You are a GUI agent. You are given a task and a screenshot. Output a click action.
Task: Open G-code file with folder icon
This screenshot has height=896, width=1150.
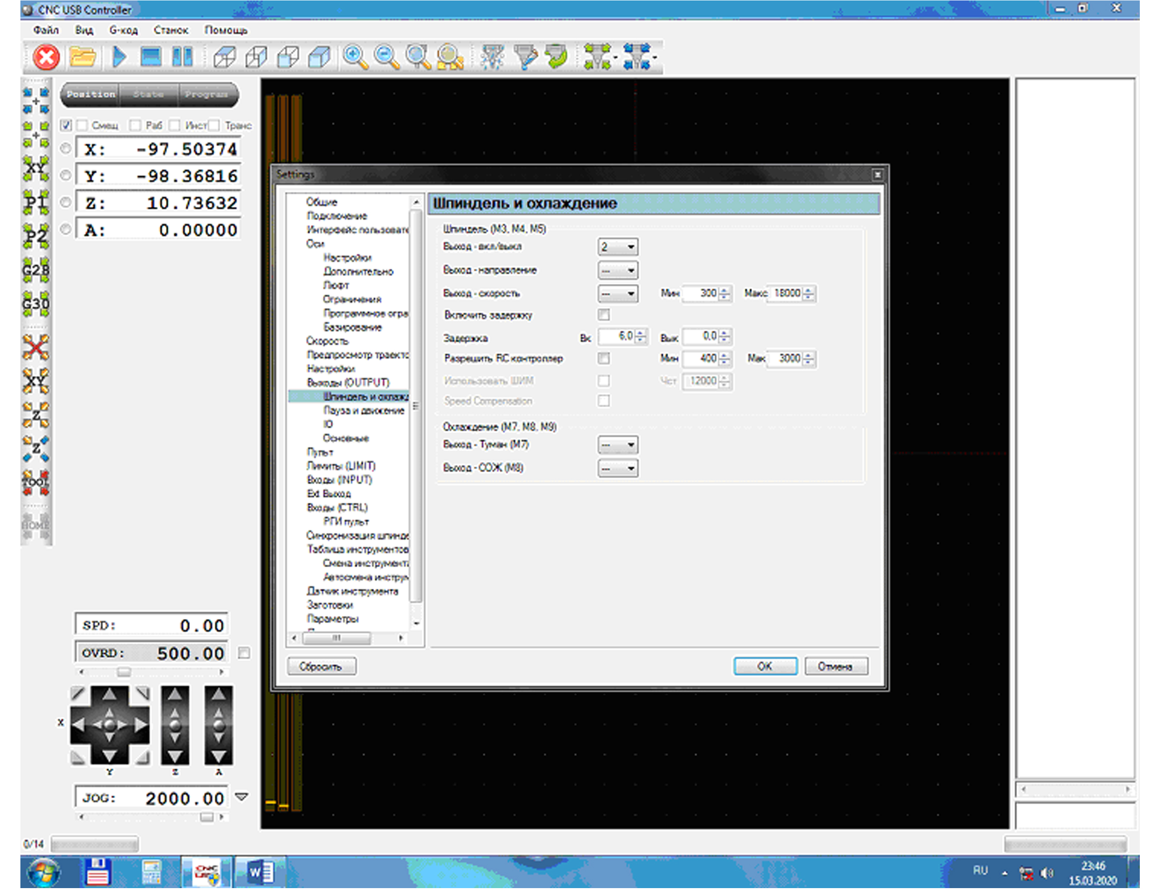[82, 57]
